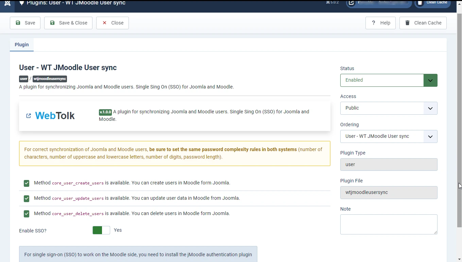Open the Ordering dropdown
Screen dimensions: 462x262
(x=389, y=136)
